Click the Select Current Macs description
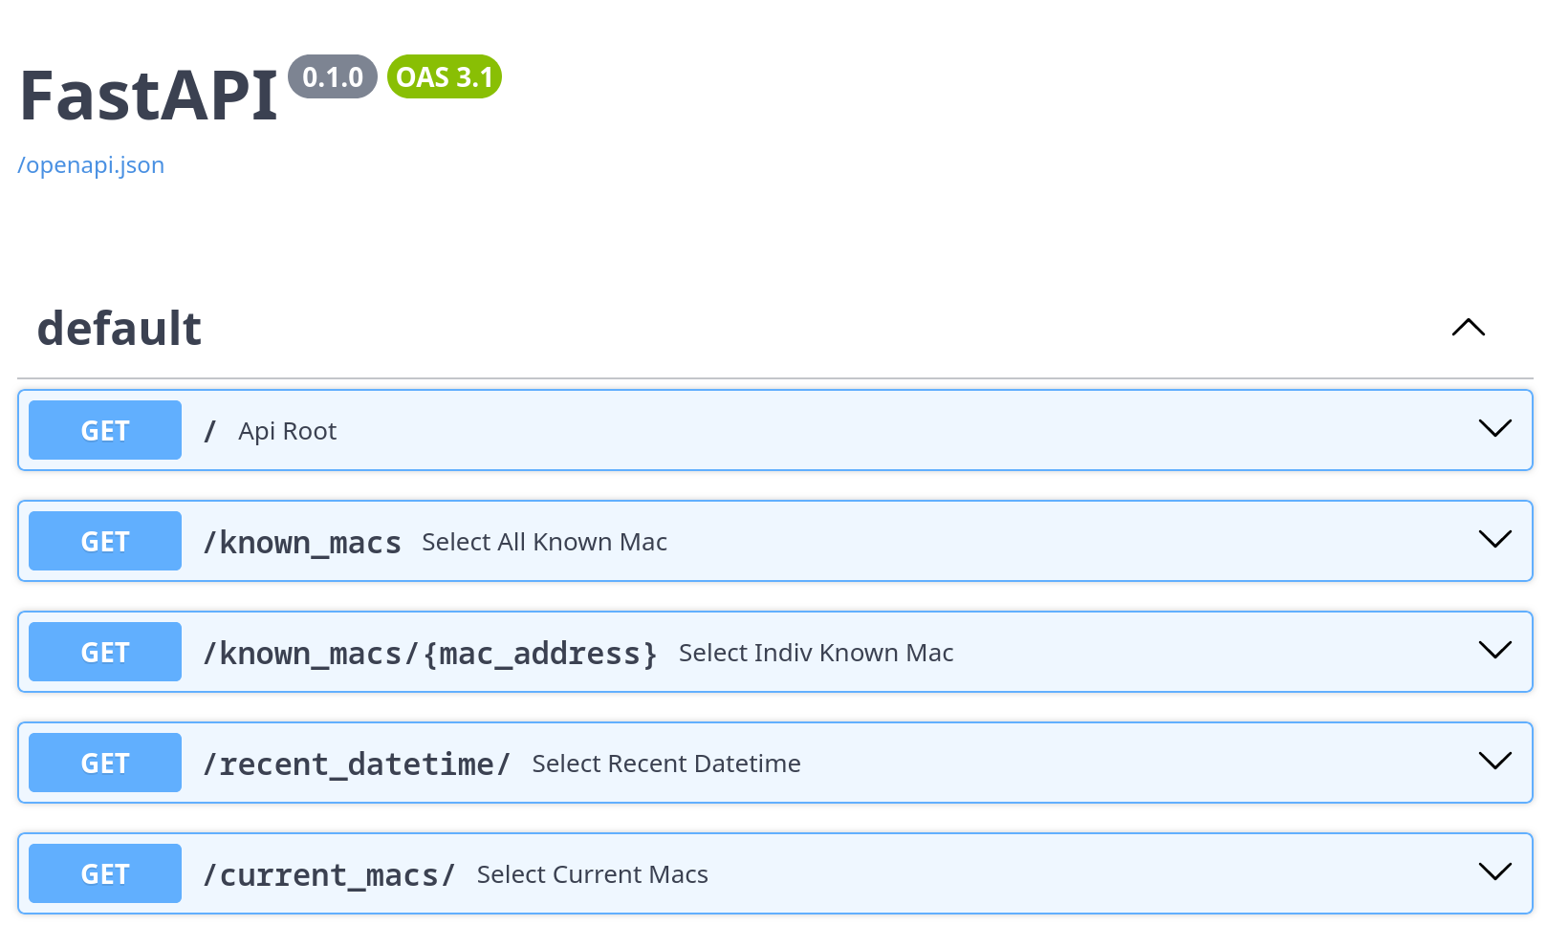The height and width of the screenshot is (925, 1547). pyautogui.click(x=593, y=874)
